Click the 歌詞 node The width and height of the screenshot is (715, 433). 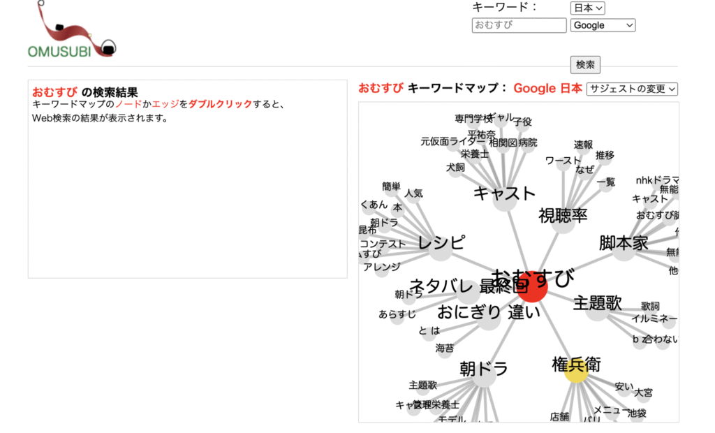pos(650,307)
